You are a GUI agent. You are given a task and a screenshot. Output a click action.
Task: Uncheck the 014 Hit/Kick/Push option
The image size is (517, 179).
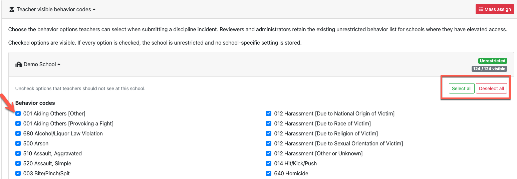[269, 163]
